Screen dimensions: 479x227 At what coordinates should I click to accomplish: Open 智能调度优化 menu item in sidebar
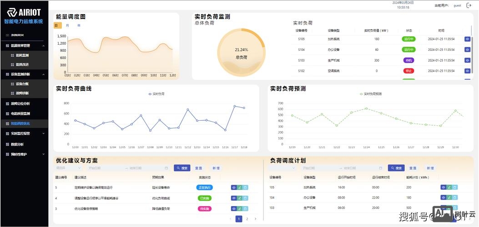[x=24, y=123]
